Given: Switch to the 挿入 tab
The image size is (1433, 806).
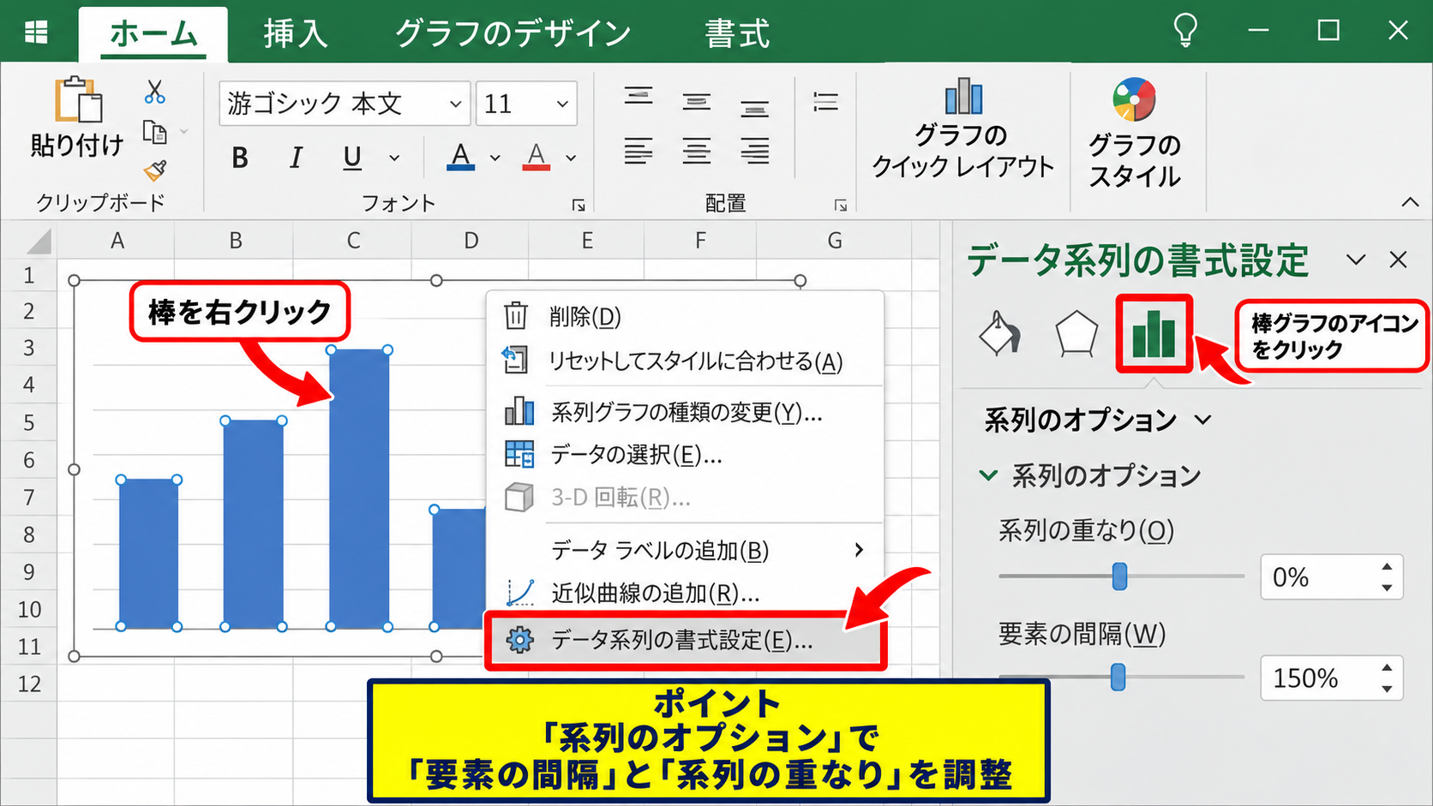Looking at the screenshot, I should (296, 34).
